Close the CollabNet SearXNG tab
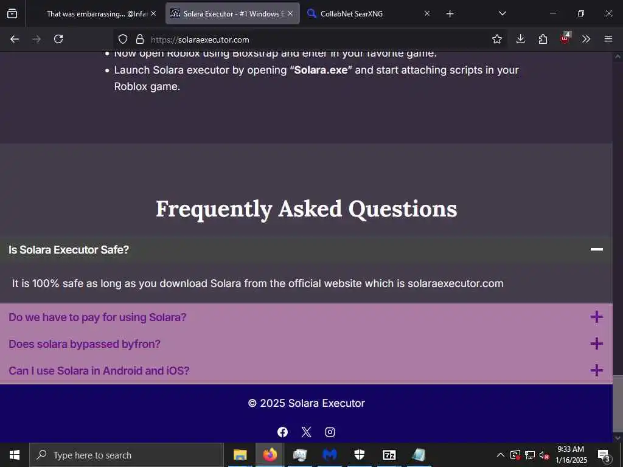The width and height of the screenshot is (623, 467). pyautogui.click(x=427, y=13)
